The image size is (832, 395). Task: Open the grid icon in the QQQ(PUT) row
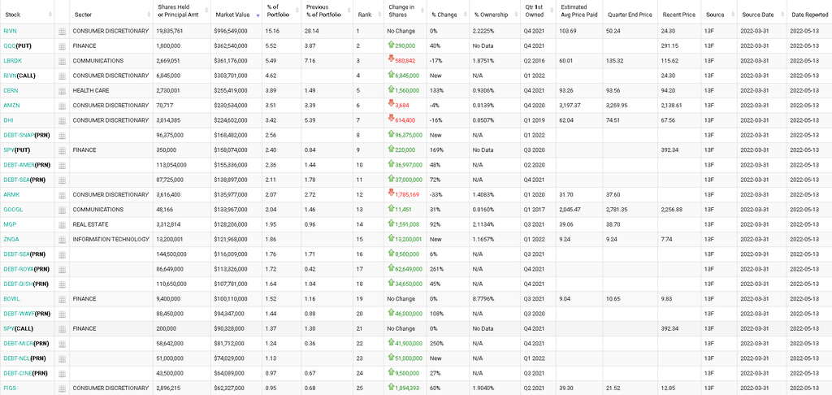click(x=62, y=46)
